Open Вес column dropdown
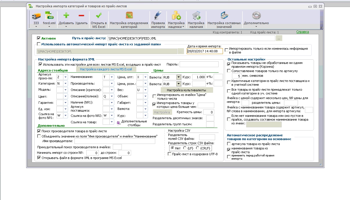Viewport: 350px width, 200px height. 146,90
